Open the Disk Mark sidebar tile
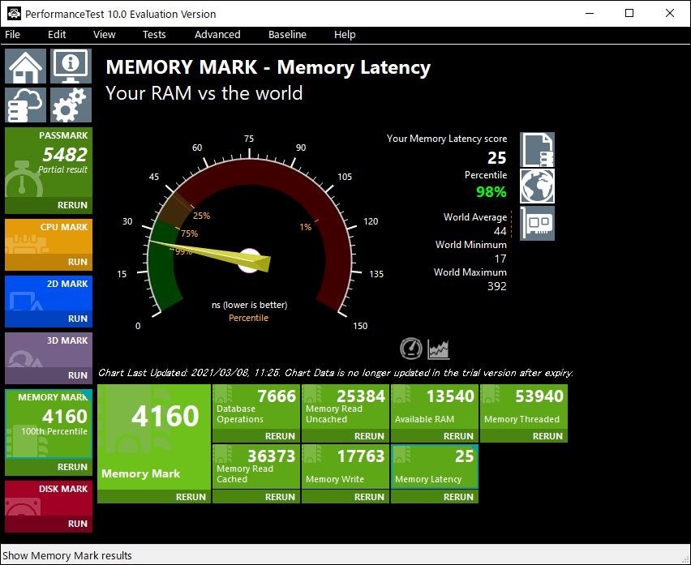The height and width of the screenshot is (565, 691). click(49, 499)
